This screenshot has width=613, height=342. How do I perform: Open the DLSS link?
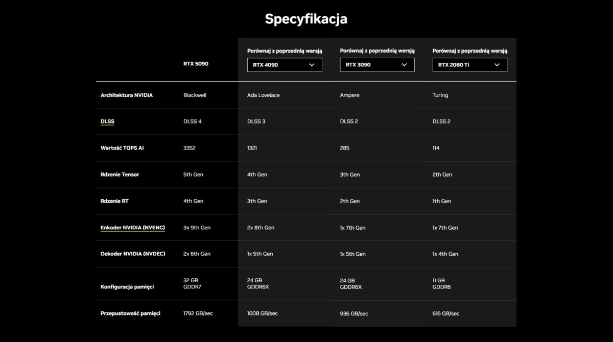pyautogui.click(x=107, y=121)
